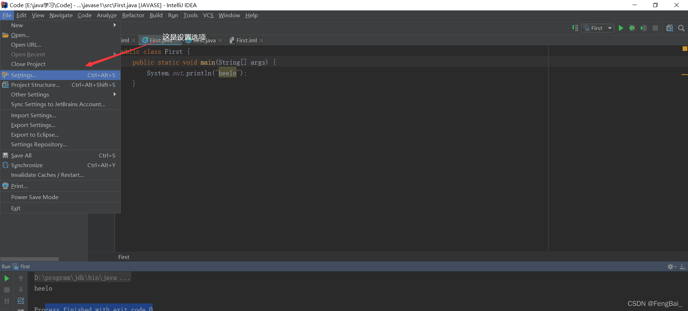688x311 pixels.
Task: Click the Up the stack trace arrow
Action: point(21,278)
